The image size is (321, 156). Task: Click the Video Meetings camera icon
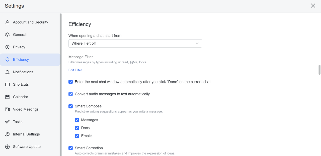(8, 109)
